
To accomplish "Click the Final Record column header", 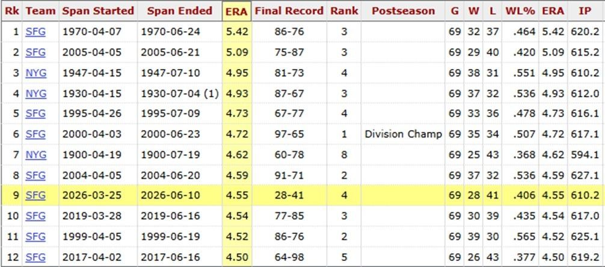I will (x=289, y=11).
